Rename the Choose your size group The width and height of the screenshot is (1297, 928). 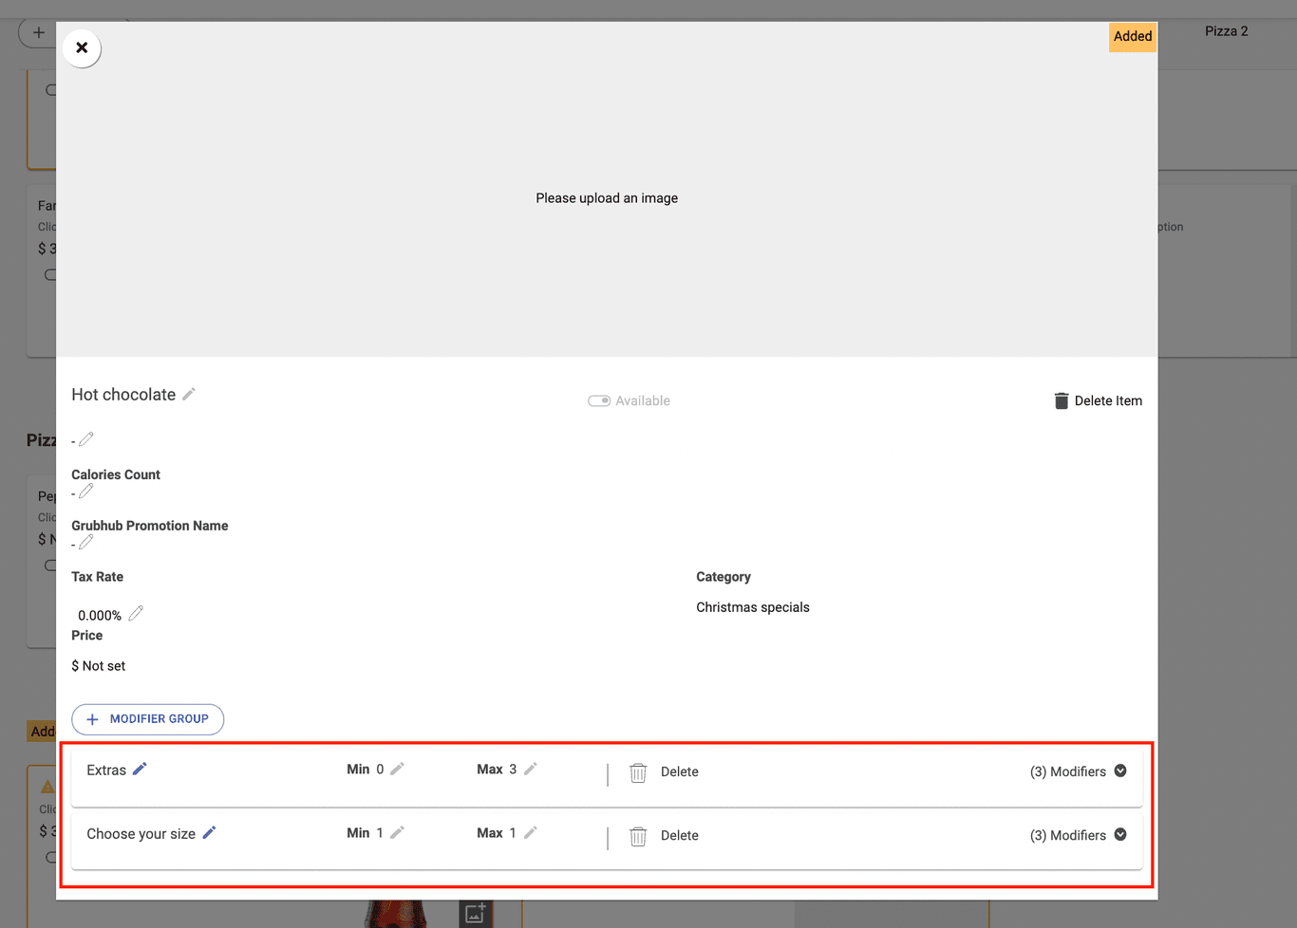pyautogui.click(x=209, y=833)
